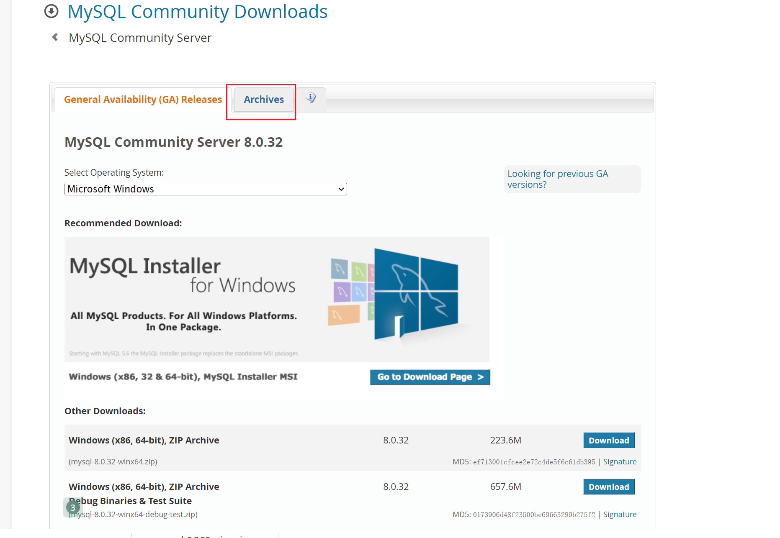
Task: Click the Go to Download Page button
Action: point(430,377)
